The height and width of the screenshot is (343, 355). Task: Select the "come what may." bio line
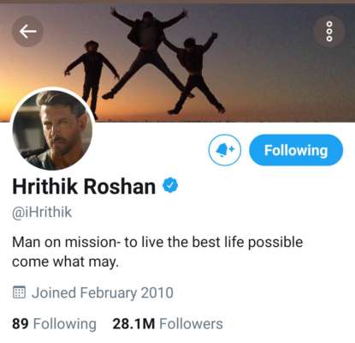tap(65, 262)
